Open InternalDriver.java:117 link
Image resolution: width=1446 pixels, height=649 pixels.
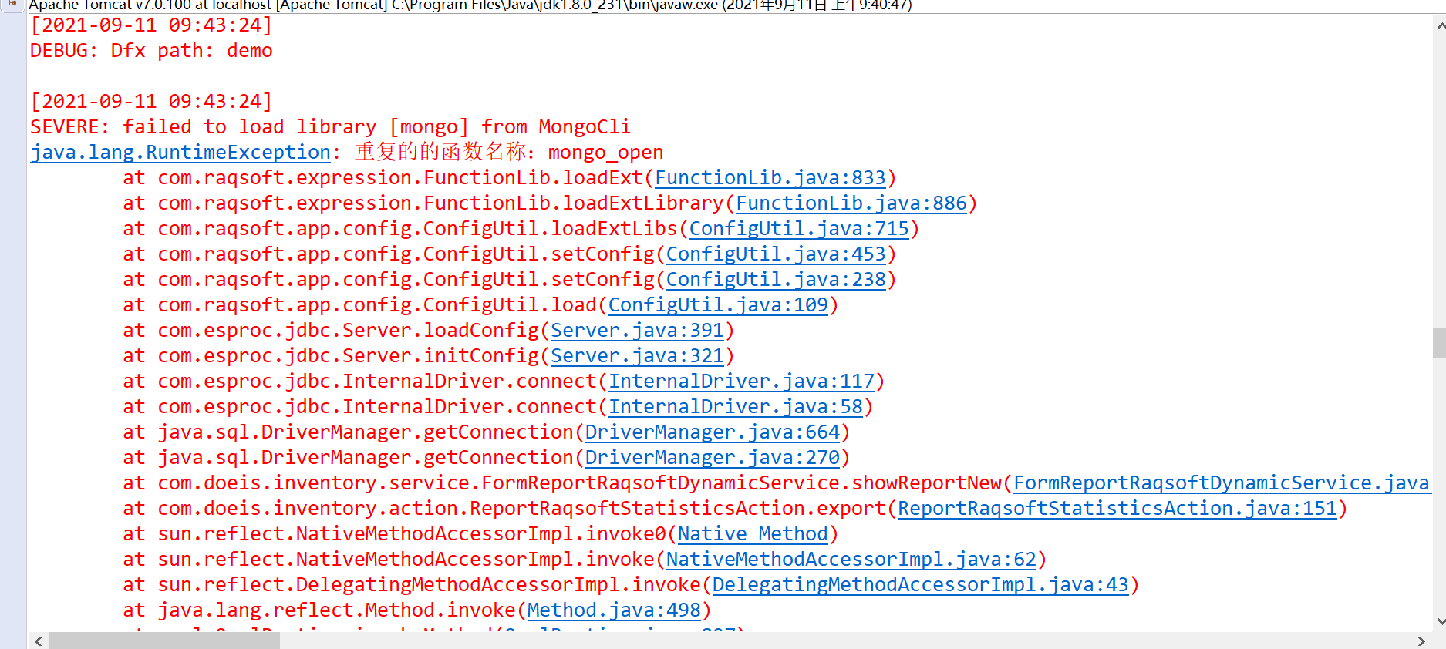[x=741, y=382]
